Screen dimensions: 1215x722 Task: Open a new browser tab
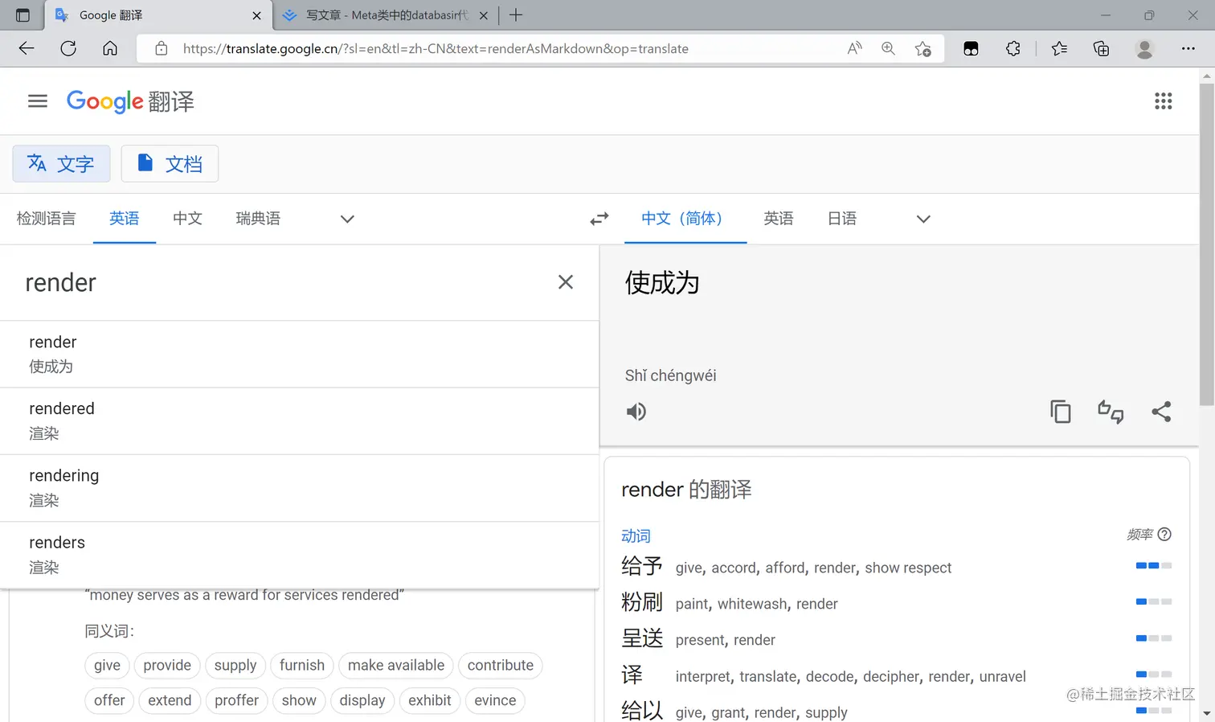pos(516,15)
